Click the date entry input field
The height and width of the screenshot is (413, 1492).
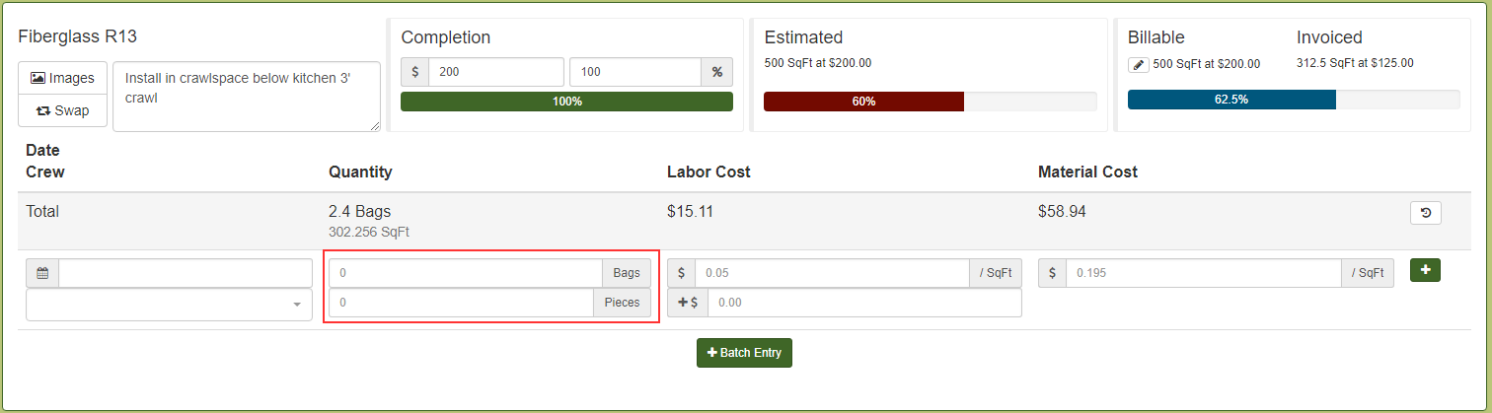coord(186,273)
